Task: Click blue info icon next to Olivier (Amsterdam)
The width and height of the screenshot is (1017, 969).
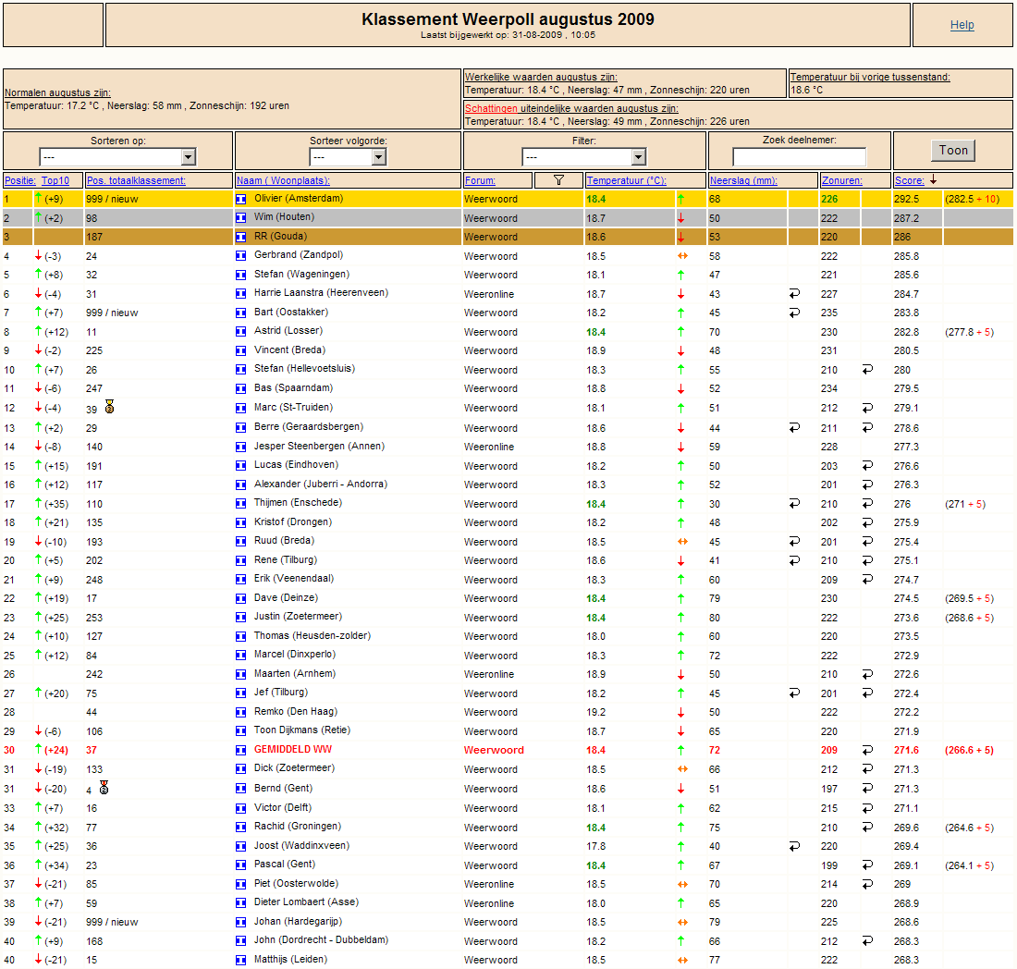Action: coord(240,199)
